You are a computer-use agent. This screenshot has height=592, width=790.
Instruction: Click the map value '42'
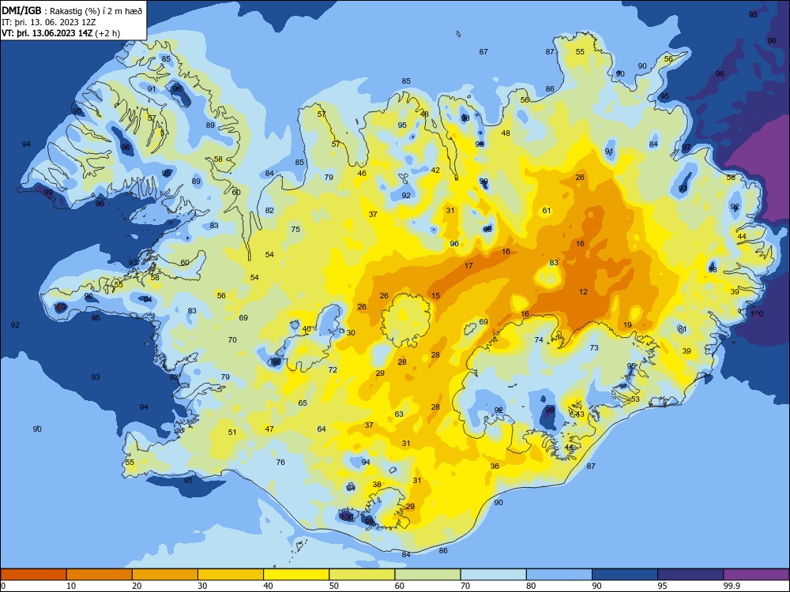click(x=435, y=170)
